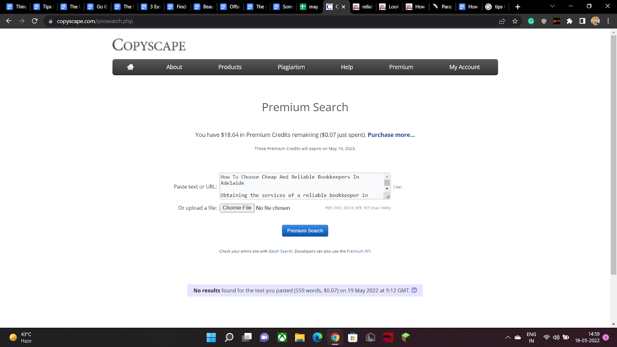The image size is (617, 347).
Task: Switch to the '3 Eas' Docs tab
Action: coord(151,7)
